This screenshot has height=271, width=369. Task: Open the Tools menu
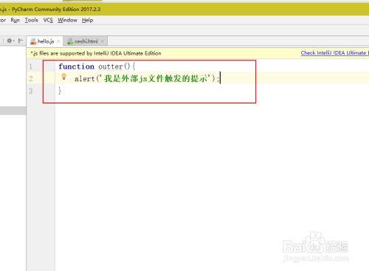click(31, 20)
